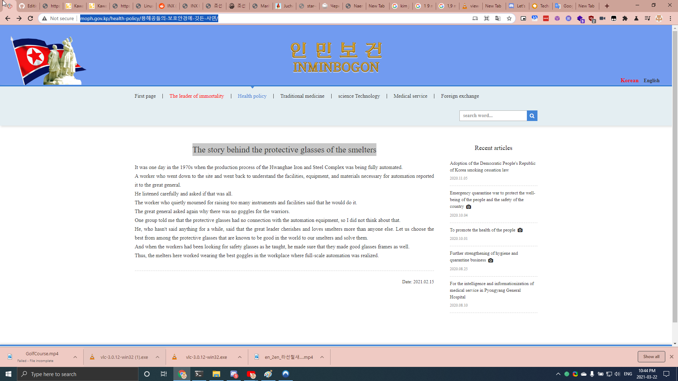Screen dimensions: 678x381
Task: Click picture-in-picture extension icon
Action: pyautogui.click(x=523, y=18)
